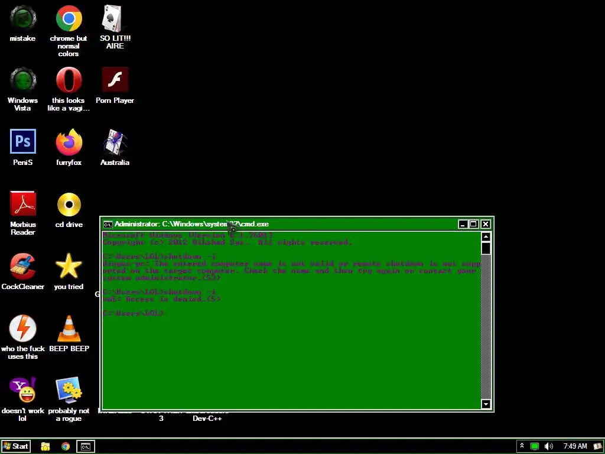Select the CCleaner brush desktop icon

(23, 267)
